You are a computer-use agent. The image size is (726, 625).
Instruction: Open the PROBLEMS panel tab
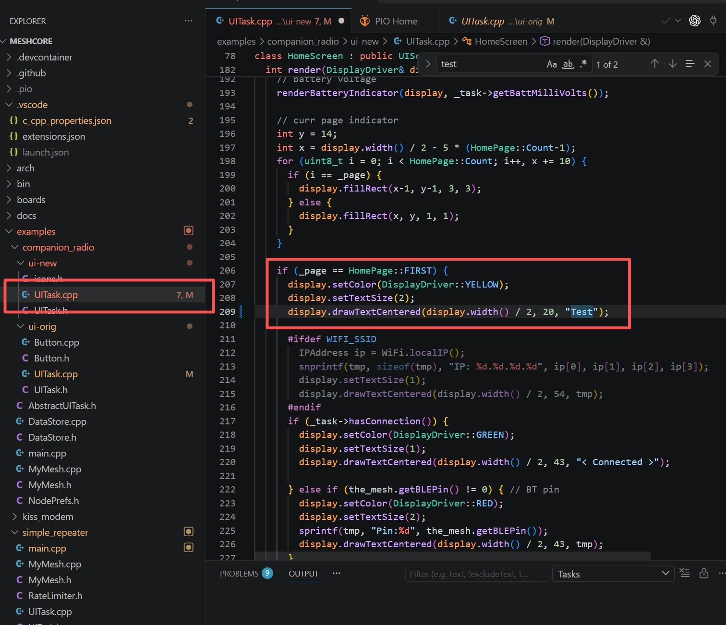click(239, 574)
